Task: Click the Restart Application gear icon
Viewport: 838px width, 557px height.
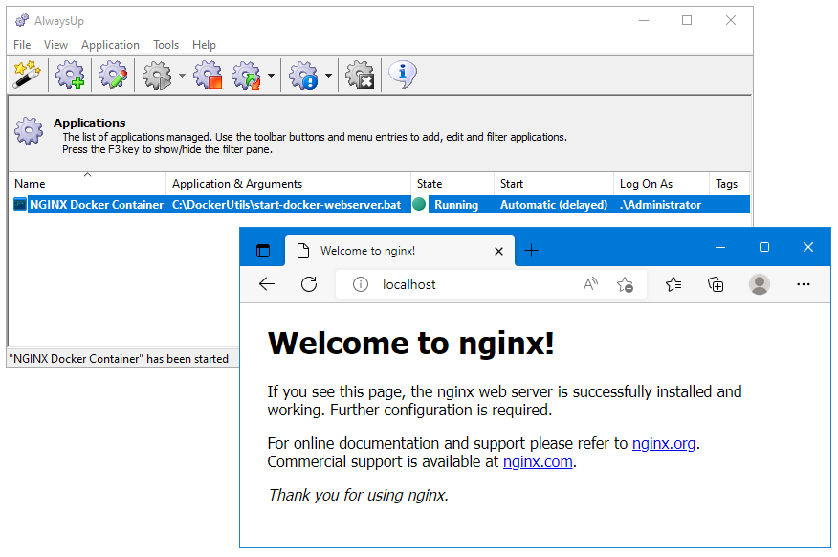Action: tap(247, 75)
